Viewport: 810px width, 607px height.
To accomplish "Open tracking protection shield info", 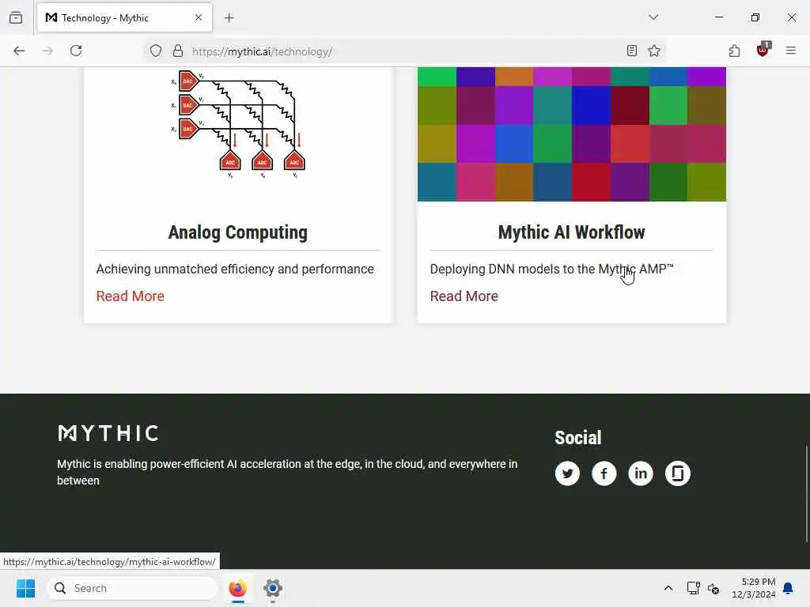I will point(156,51).
